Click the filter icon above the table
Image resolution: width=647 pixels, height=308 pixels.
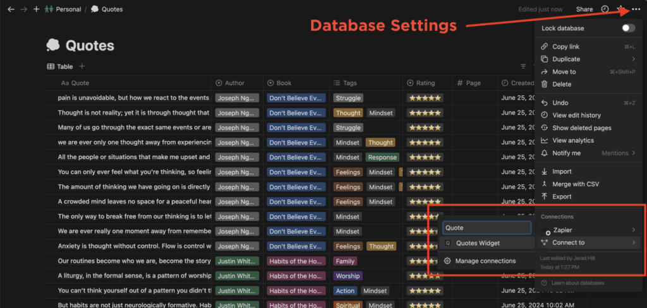click(523, 66)
